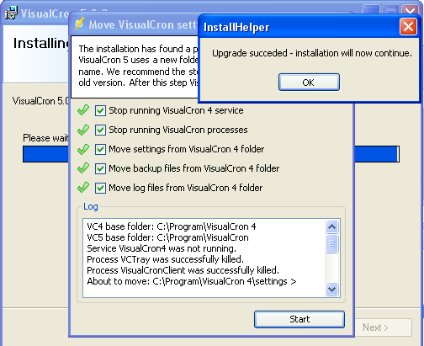
Task: Click the log scrollbar up arrow
Action: (x=332, y=226)
